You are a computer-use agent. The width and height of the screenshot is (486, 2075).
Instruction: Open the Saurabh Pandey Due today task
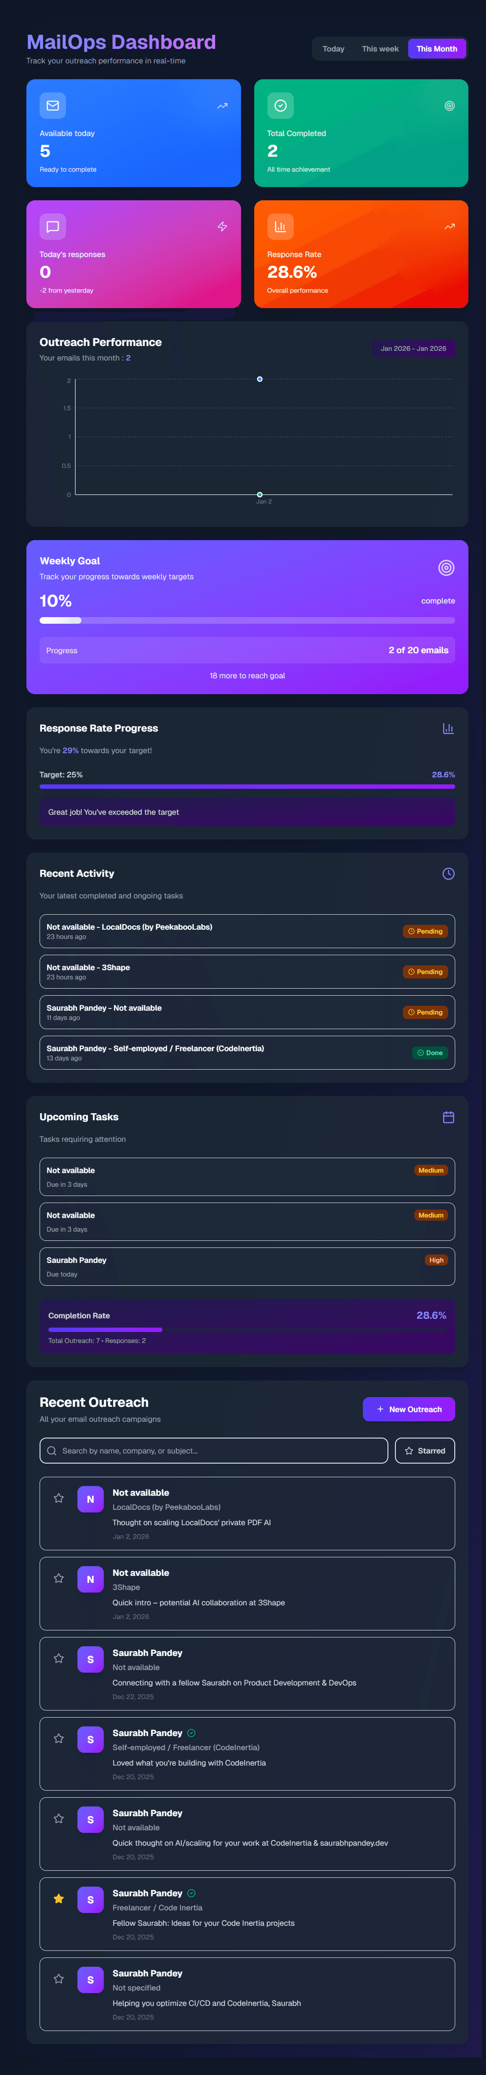(x=247, y=1266)
